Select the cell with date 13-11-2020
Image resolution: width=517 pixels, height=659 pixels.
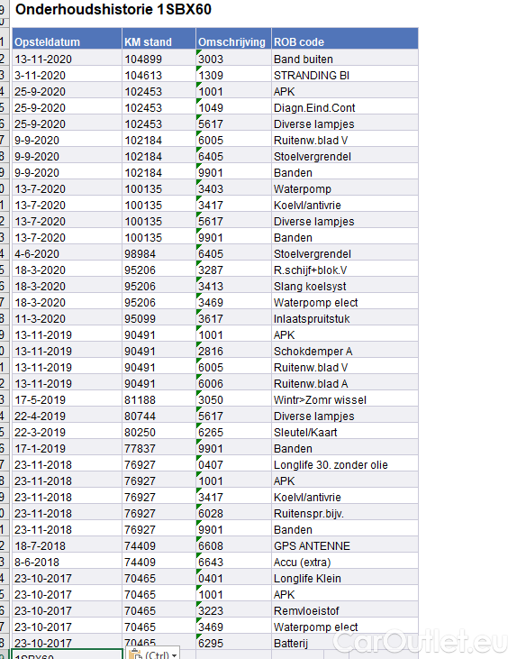[68, 59]
